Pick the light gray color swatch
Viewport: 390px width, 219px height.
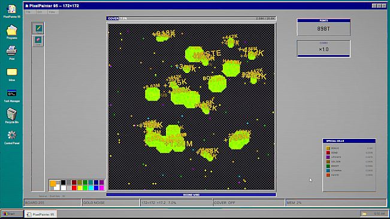69,188
